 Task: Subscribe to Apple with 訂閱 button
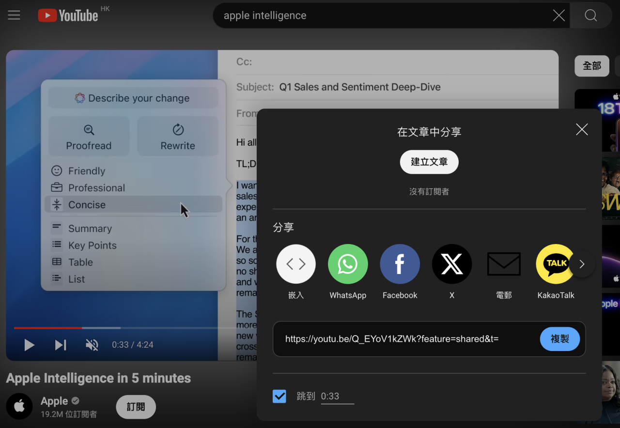[x=136, y=407]
